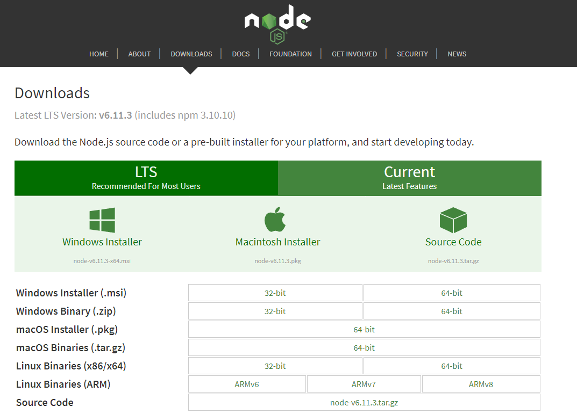Download Windows Installer (.msi) 64-bit
The height and width of the screenshot is (414, 577).
(x=452, y=293)
